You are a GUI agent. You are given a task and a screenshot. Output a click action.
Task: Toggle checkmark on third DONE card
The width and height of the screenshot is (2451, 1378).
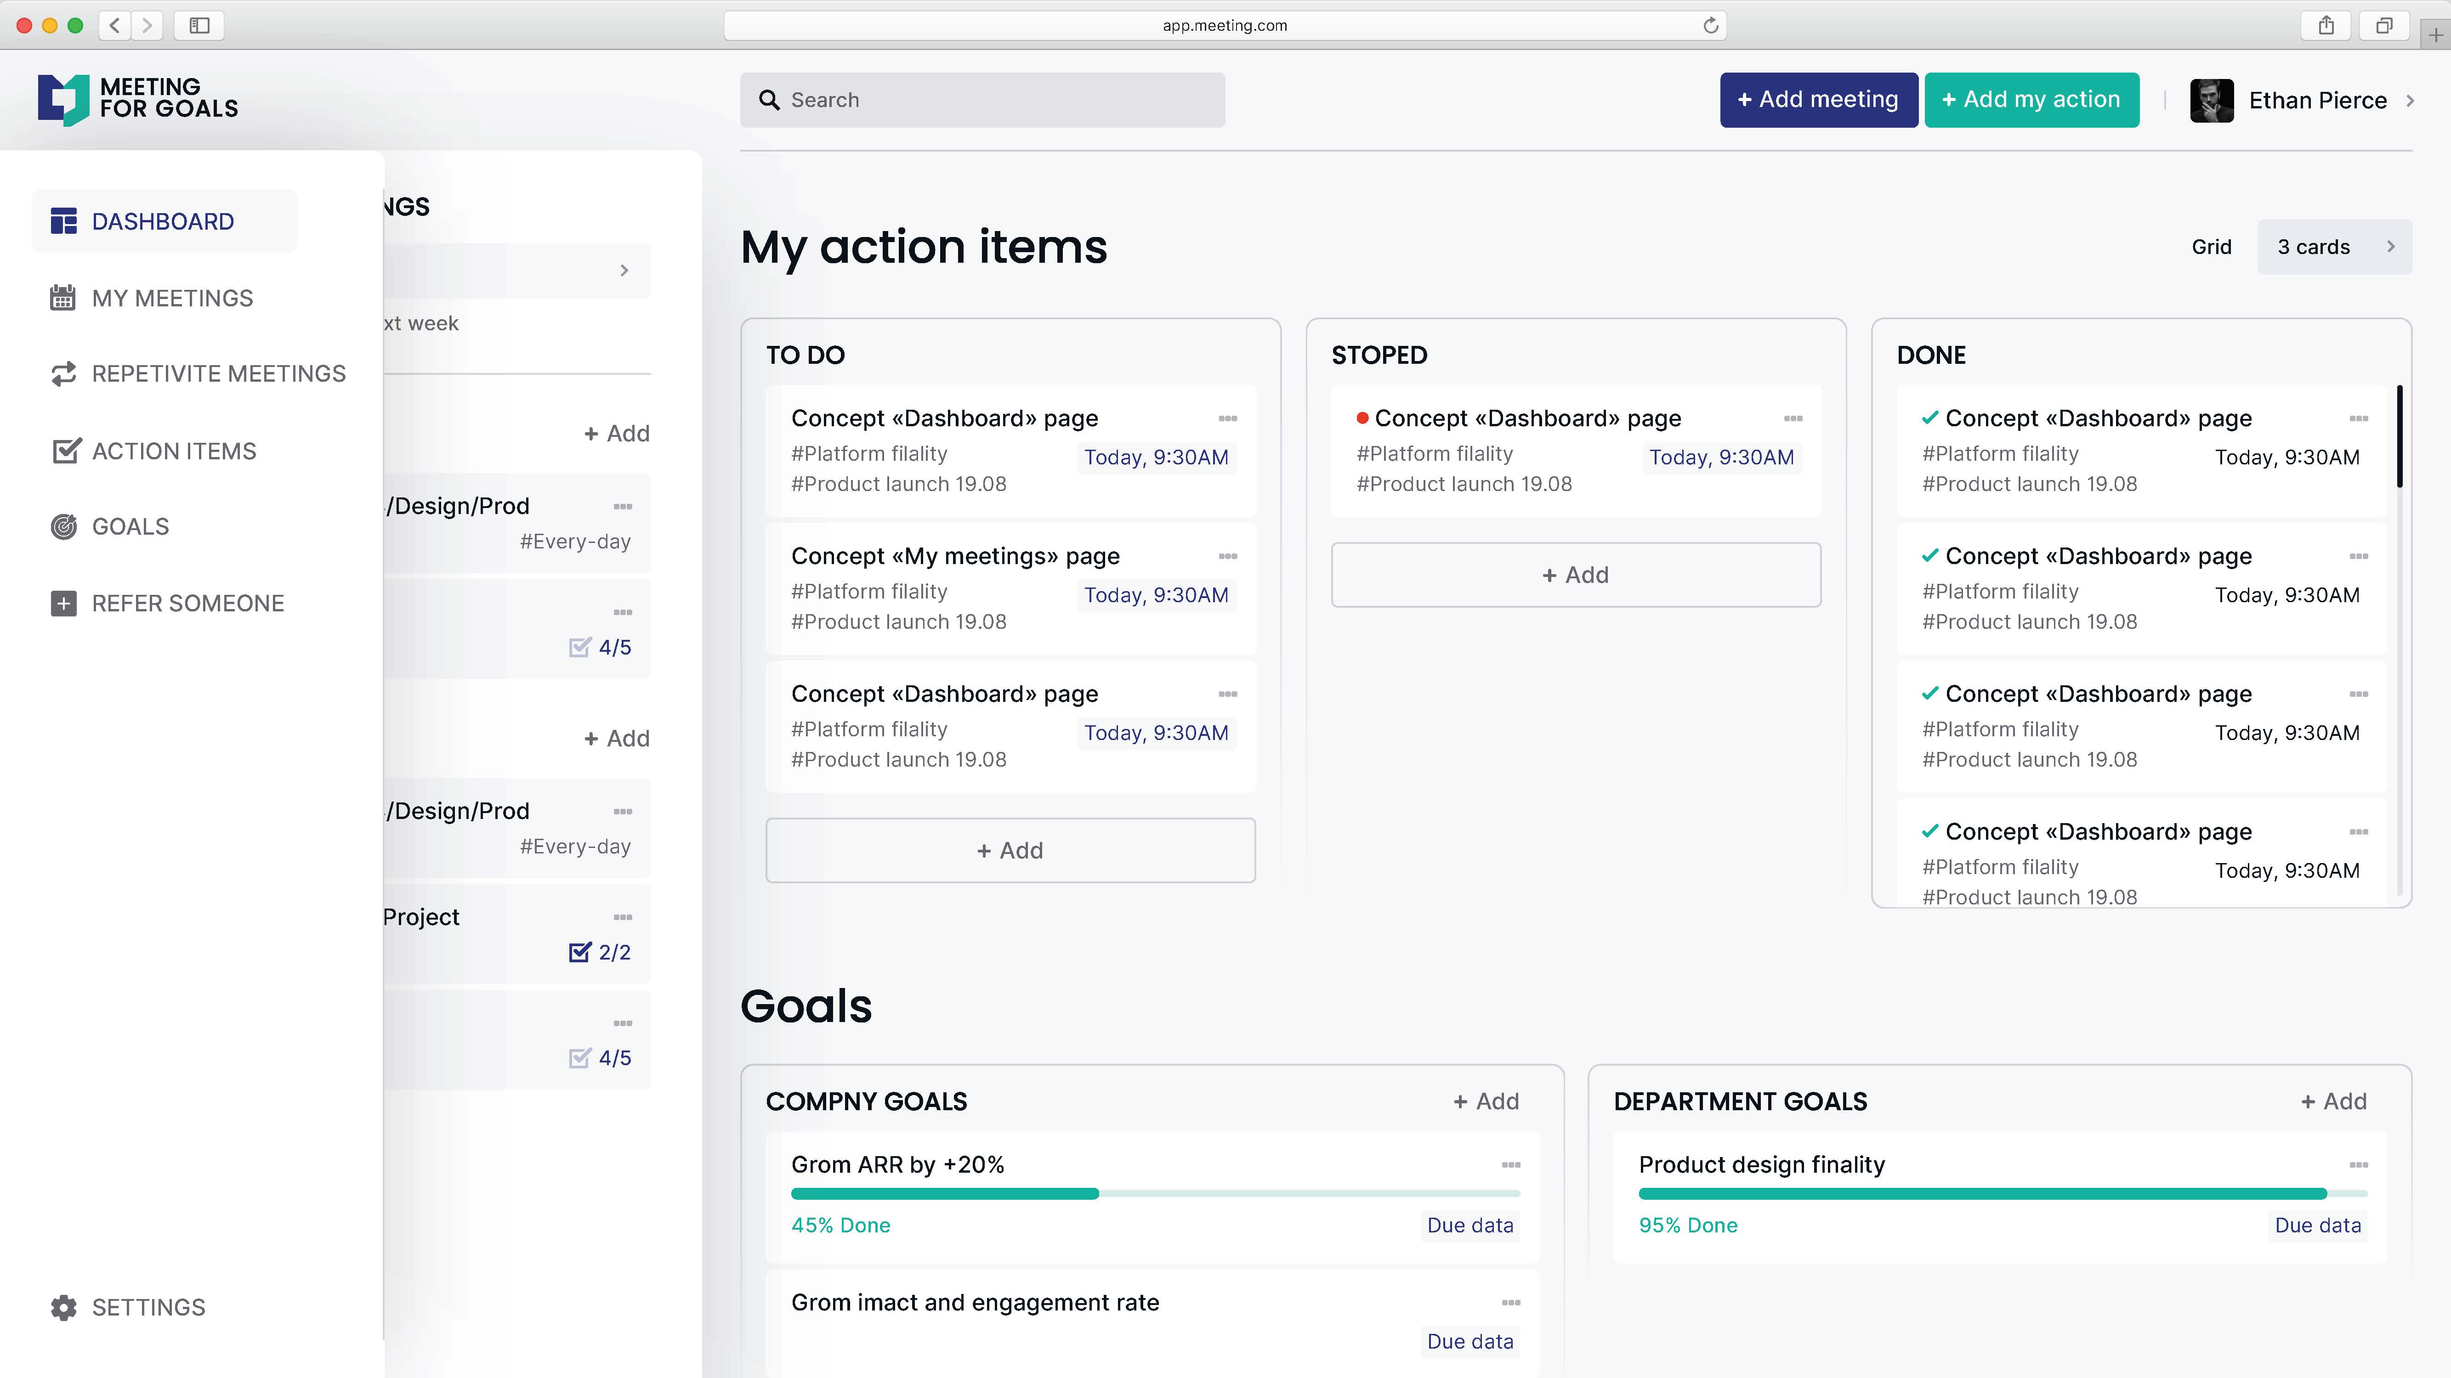(x=1929, y=693)
